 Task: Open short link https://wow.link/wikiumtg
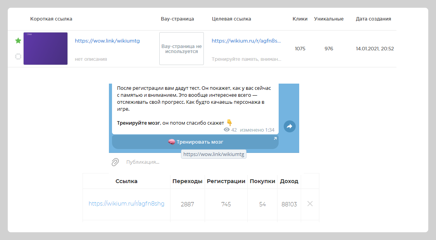point(107,41)
